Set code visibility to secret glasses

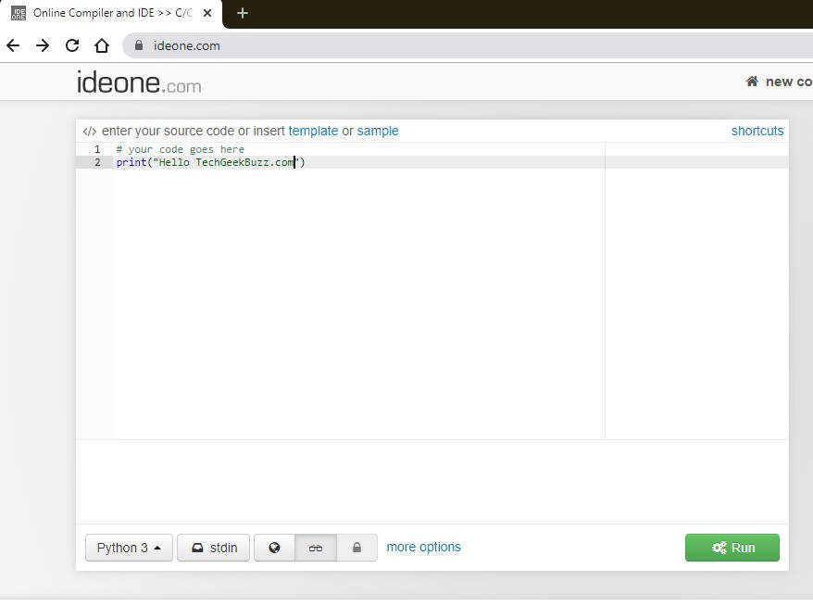coord(316,548)
